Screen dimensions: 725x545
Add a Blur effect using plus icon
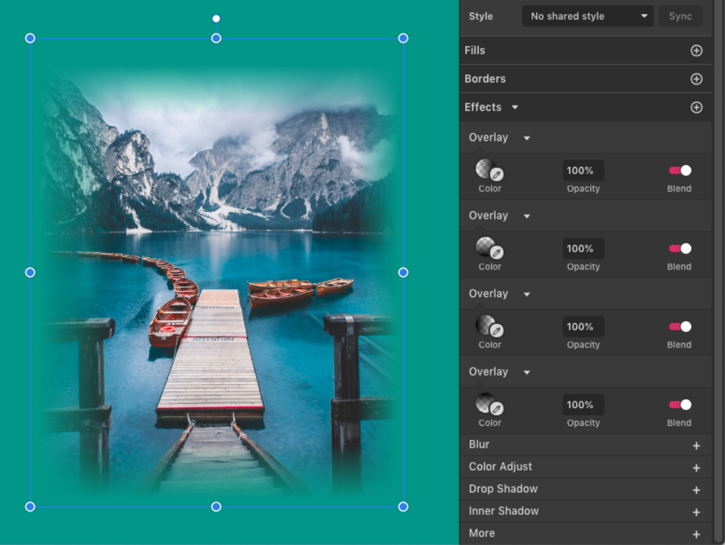pyautogui.click(x=696, y=446)
